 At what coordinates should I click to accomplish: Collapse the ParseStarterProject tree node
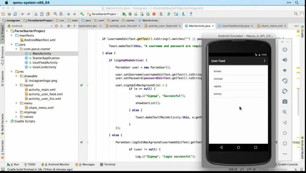(7, 31)
